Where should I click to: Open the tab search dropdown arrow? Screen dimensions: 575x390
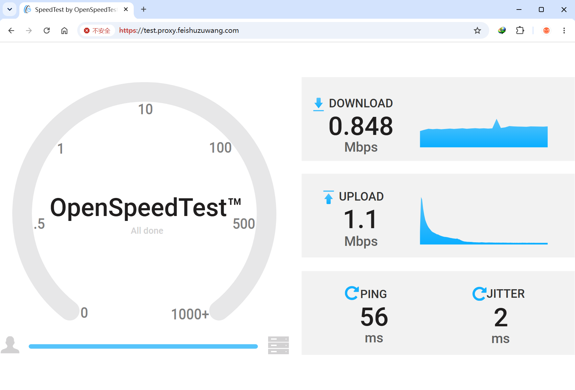pos(10,9)
